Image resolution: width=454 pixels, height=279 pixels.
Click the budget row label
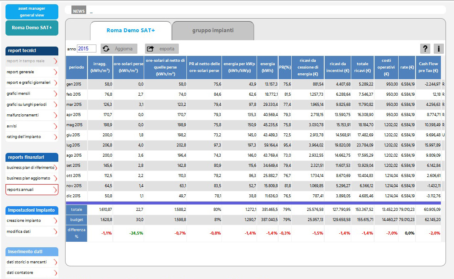click(77, 220)
